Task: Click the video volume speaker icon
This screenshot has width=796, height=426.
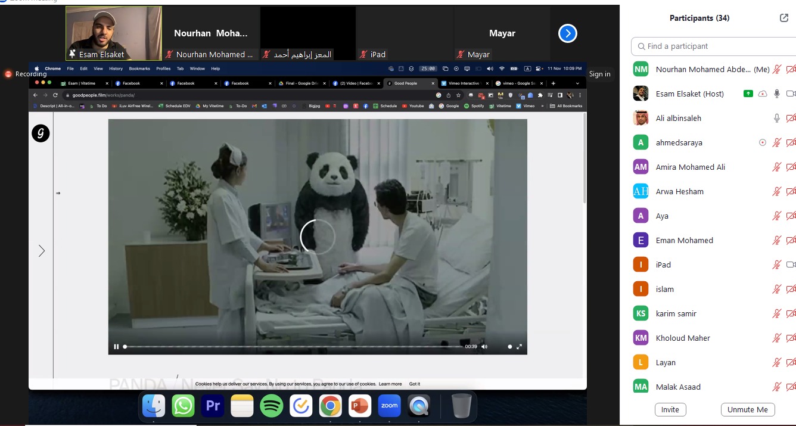Action: (484, 346)
